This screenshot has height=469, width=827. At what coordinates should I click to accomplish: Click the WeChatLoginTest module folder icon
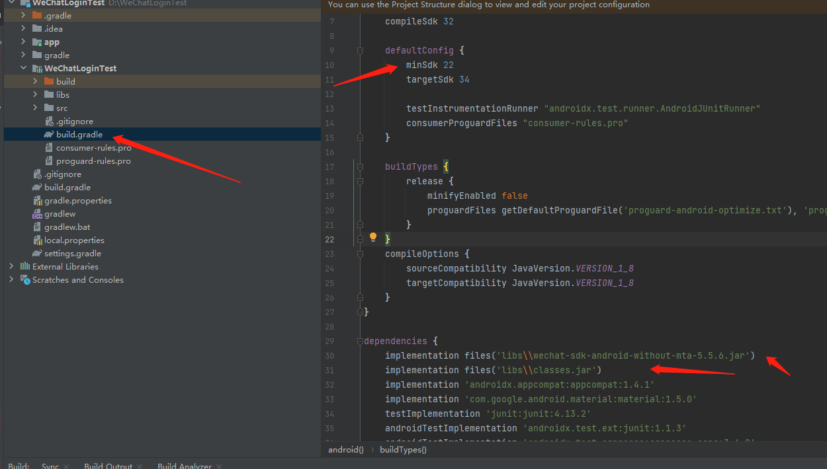point(38,68)
